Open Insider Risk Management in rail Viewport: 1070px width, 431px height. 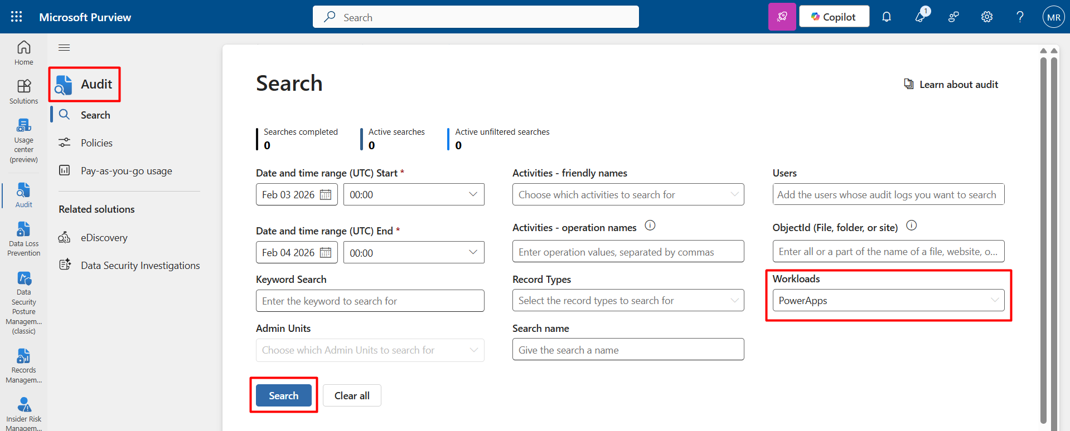[23, 414]
